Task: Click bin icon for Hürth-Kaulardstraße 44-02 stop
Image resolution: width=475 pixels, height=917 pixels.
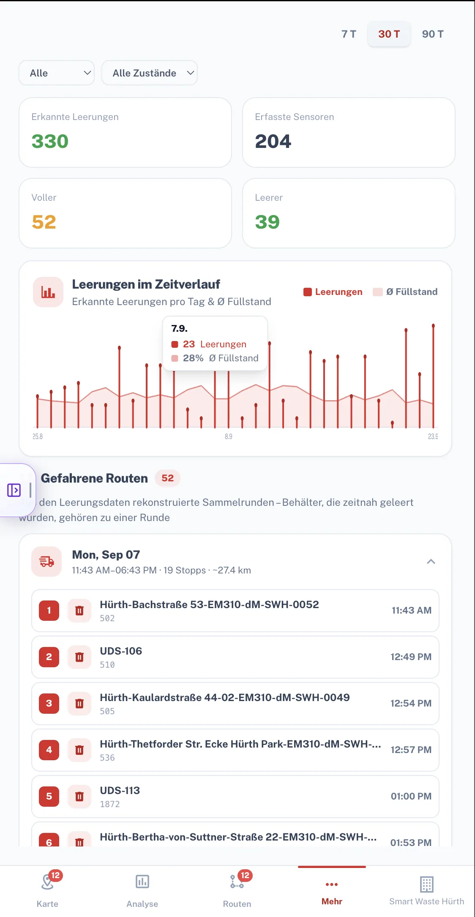Action: 79,703
